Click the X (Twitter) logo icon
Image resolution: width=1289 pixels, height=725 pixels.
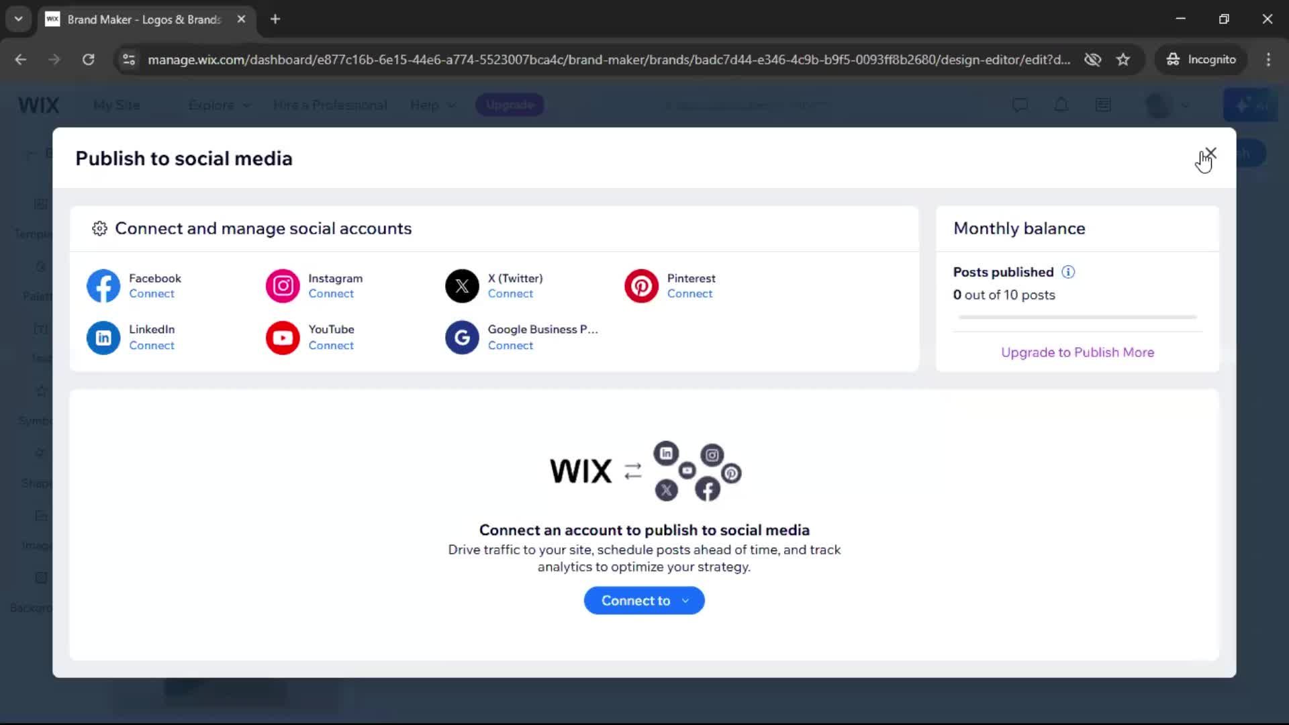click(x=462, y=286)
